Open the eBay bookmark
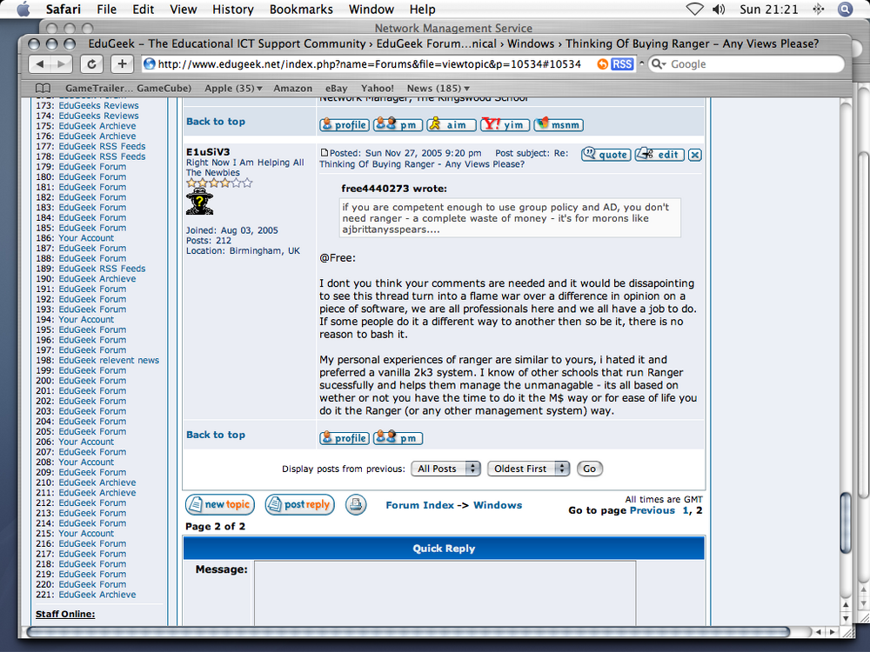The width and height of the screenshot is (870, 652). coord(336,88)
